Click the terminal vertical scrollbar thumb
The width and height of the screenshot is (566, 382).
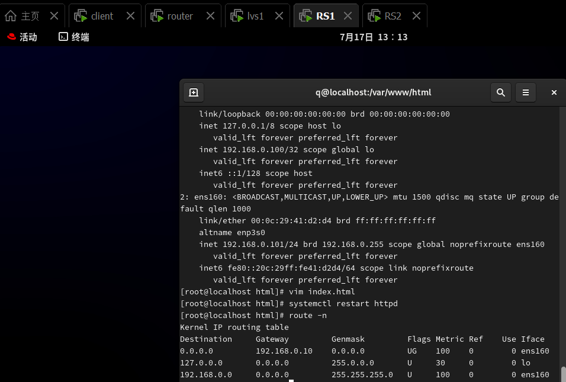point(563,374)
